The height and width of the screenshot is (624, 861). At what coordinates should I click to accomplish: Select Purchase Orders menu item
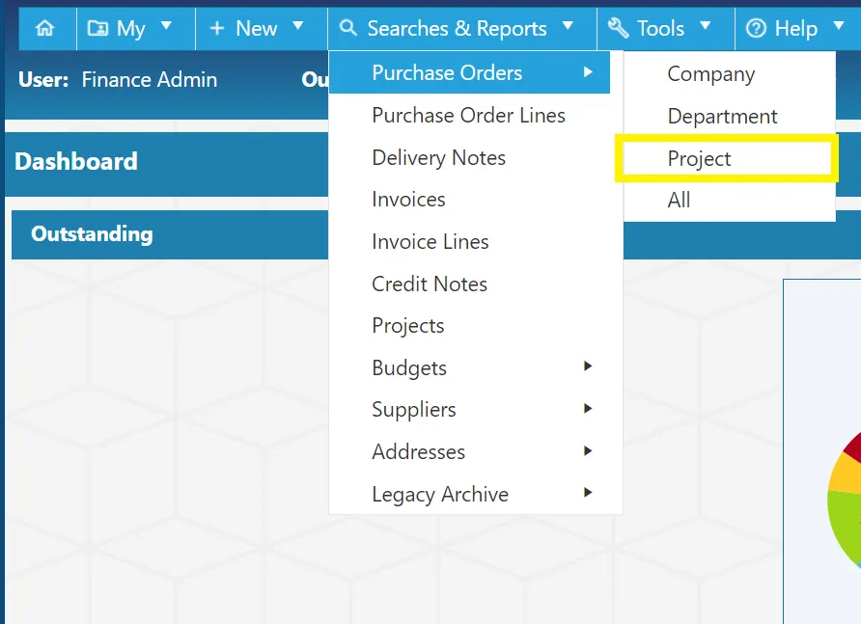point(469,72)
